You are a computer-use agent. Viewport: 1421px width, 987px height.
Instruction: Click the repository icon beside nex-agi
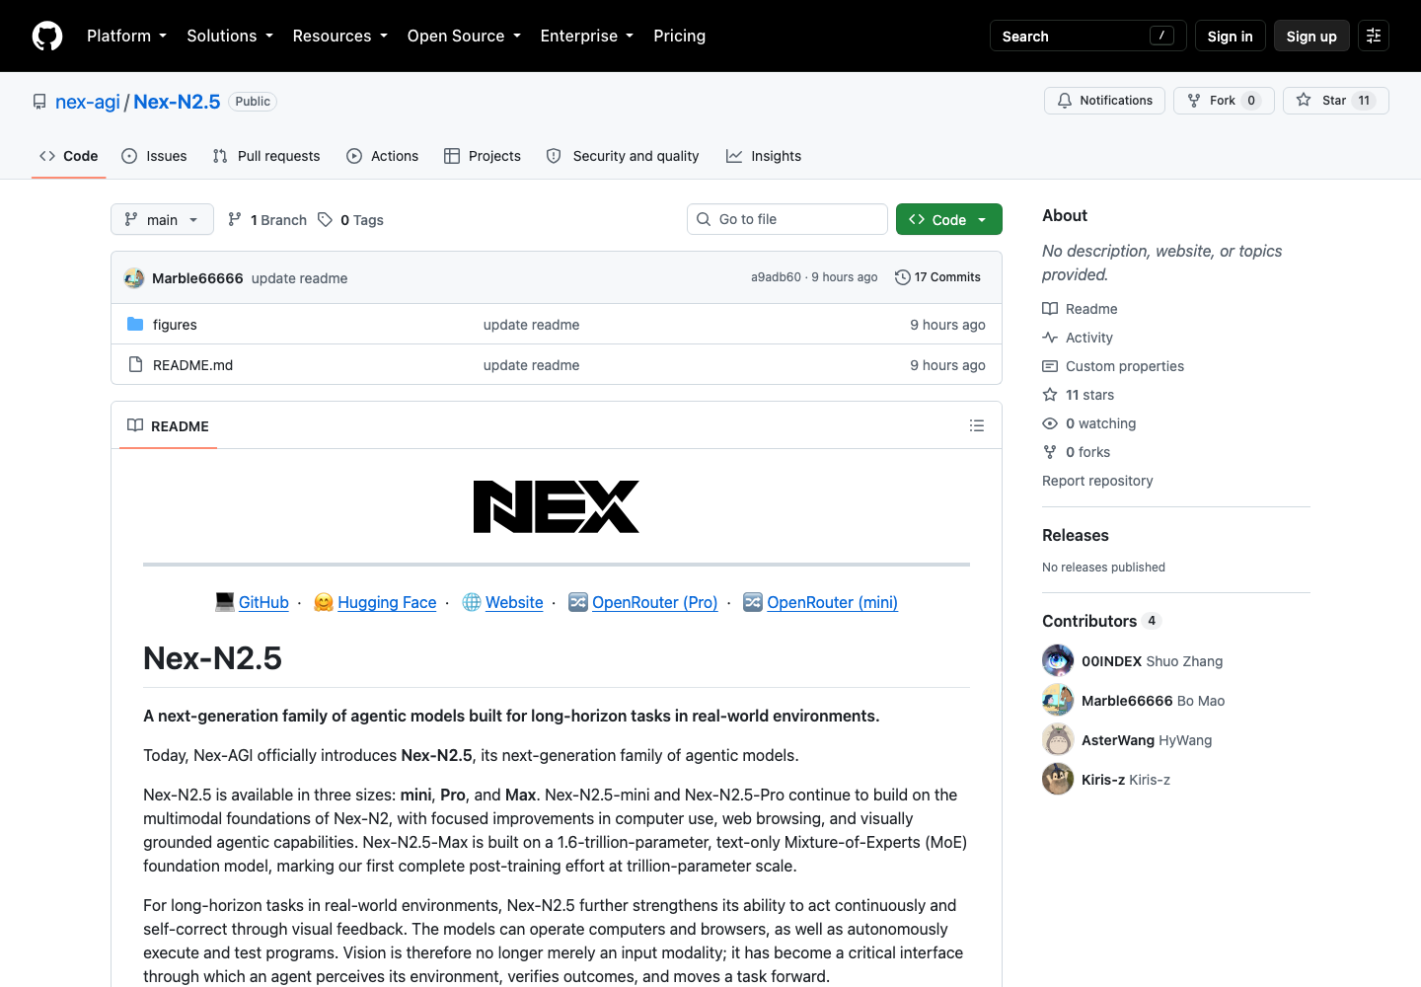point(39,102)
